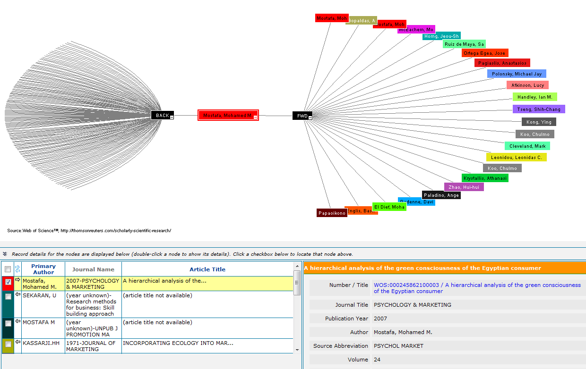586x369 pixels.
Task: Collapse the central Mostafa, Mohamed M. node
Action: [x=255, y=117]
